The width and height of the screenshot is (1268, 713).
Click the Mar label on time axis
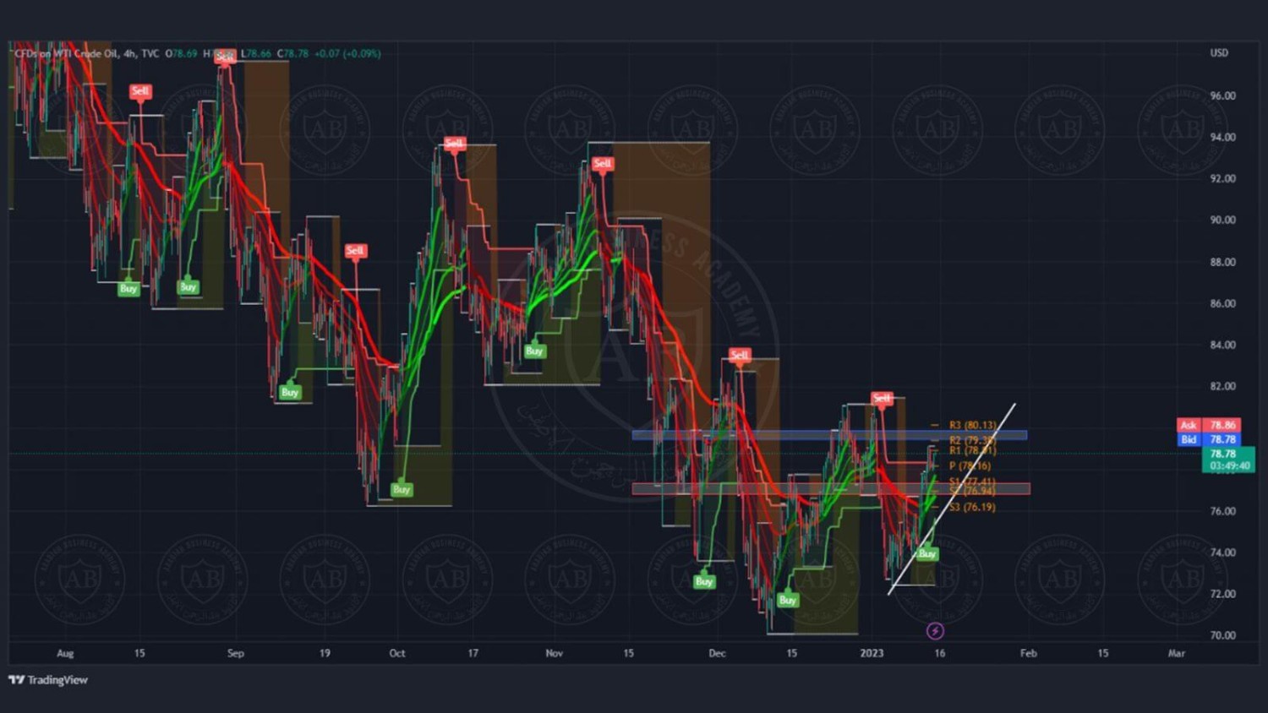pos(1176,653)
